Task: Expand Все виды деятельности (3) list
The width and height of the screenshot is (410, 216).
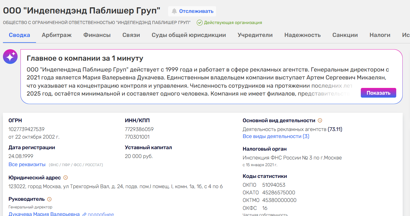Action: tap(276, 136)
